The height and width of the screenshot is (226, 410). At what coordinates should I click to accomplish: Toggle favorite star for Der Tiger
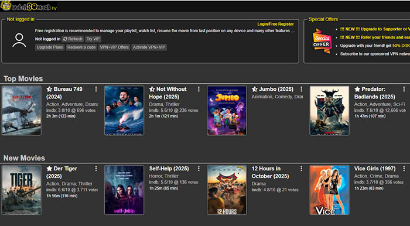coord(49,169)
